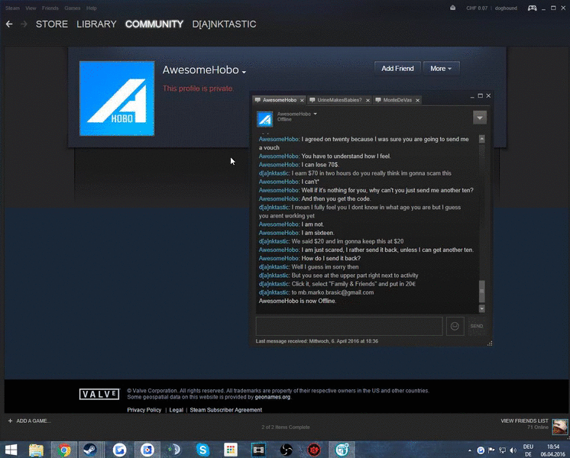Open the D[A]NKTASTIC profile section
Viewport: 570px width, 458px height.
point(224,24)
